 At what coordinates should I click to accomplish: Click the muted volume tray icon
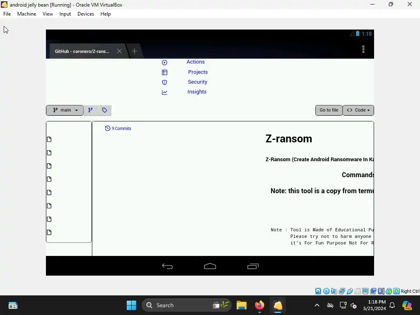[354, 305]
